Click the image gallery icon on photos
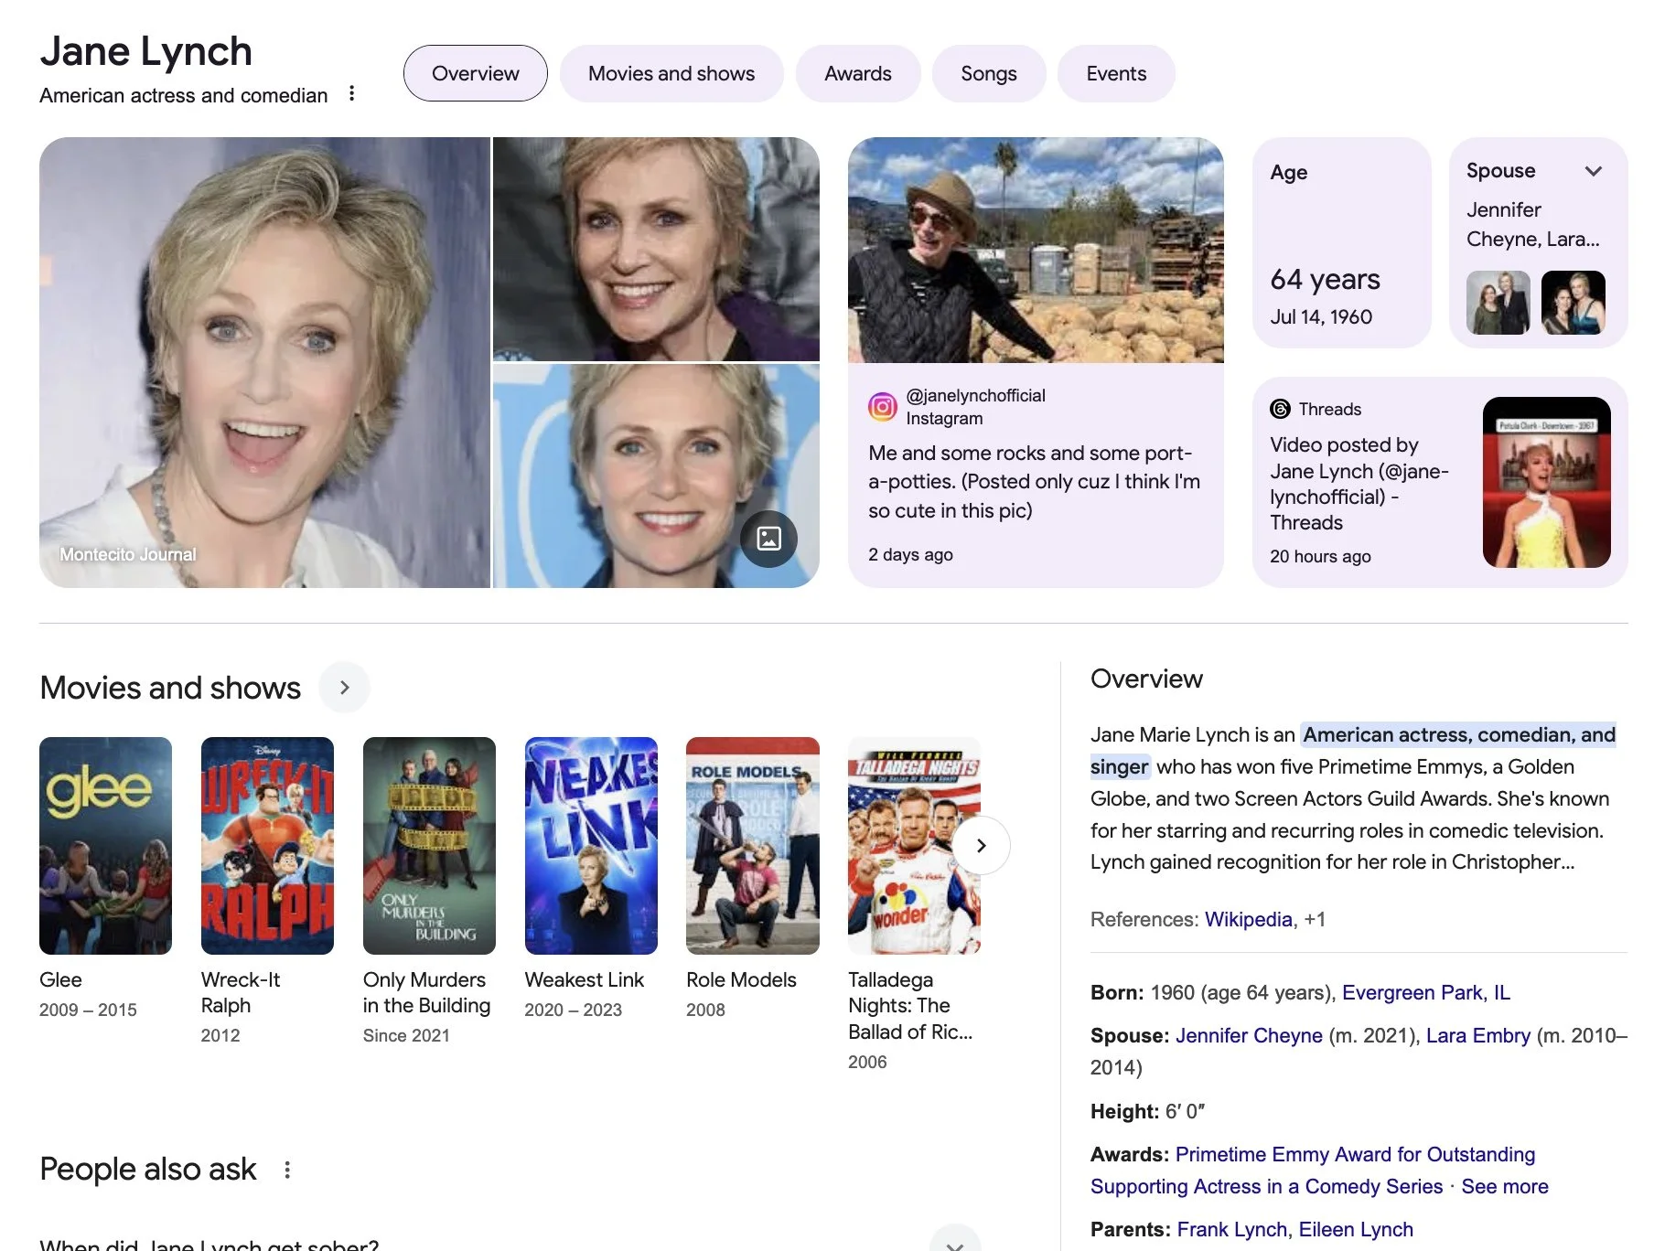The image size is (1654, 1251). pos(768,539)
